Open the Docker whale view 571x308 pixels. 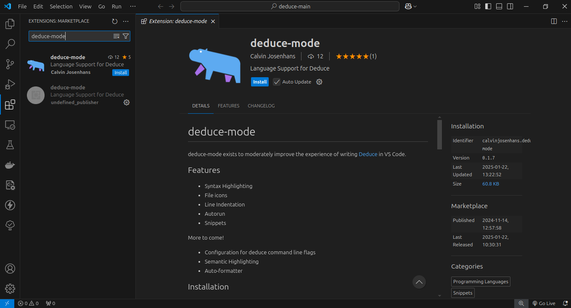10,165
